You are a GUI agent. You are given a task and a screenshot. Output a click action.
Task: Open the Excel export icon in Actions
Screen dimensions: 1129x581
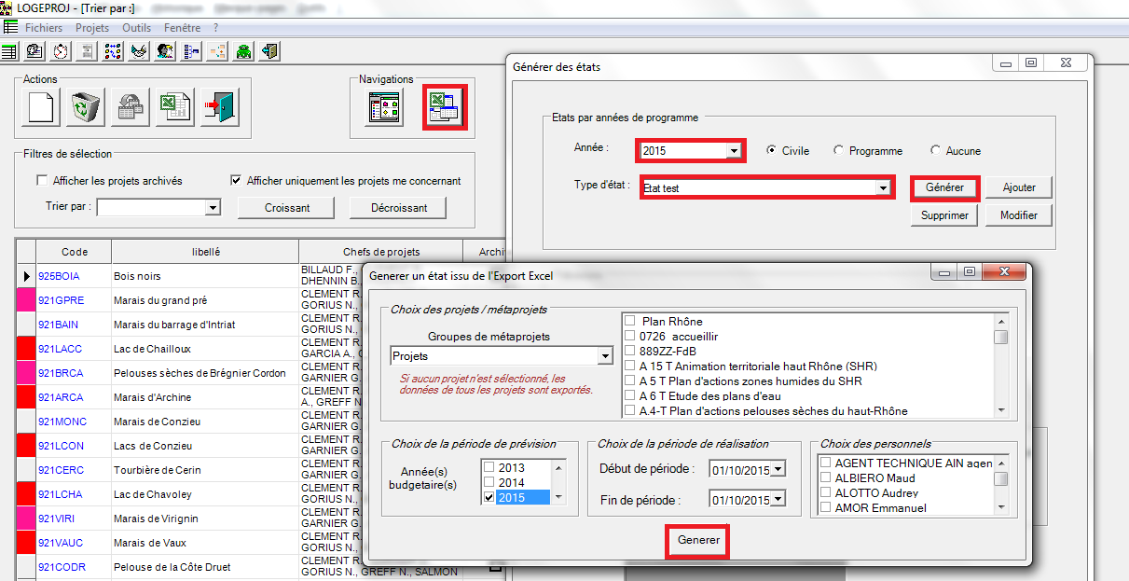175,107
